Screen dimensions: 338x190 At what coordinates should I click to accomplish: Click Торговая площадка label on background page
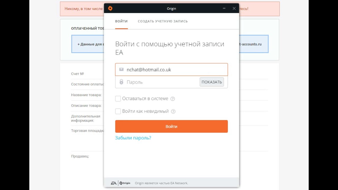88,131
